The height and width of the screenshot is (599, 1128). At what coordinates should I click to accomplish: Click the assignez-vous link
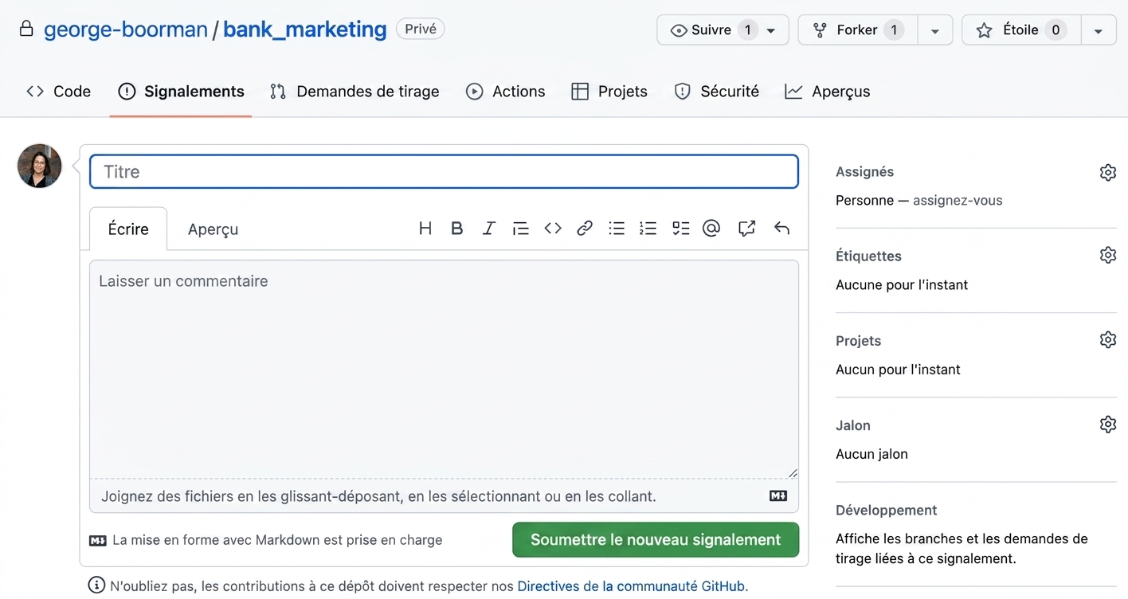[x=958, y=201]
